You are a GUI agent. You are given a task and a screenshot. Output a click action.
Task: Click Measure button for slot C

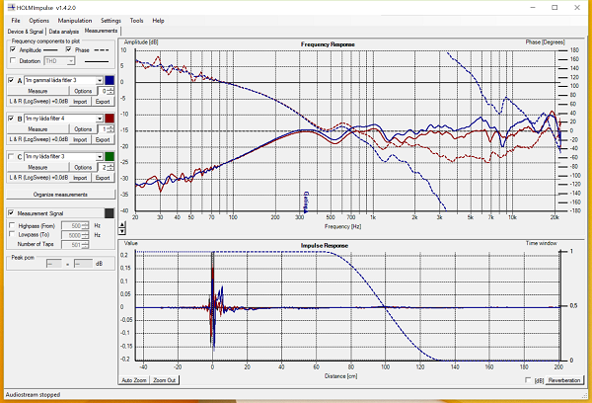click(37, 168)
